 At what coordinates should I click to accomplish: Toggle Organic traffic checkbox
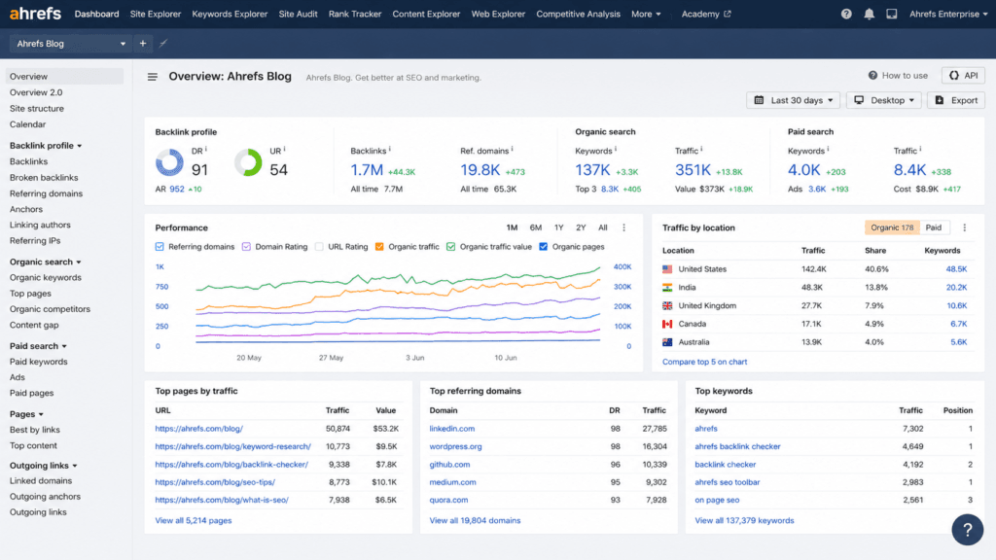click(379, 246)
